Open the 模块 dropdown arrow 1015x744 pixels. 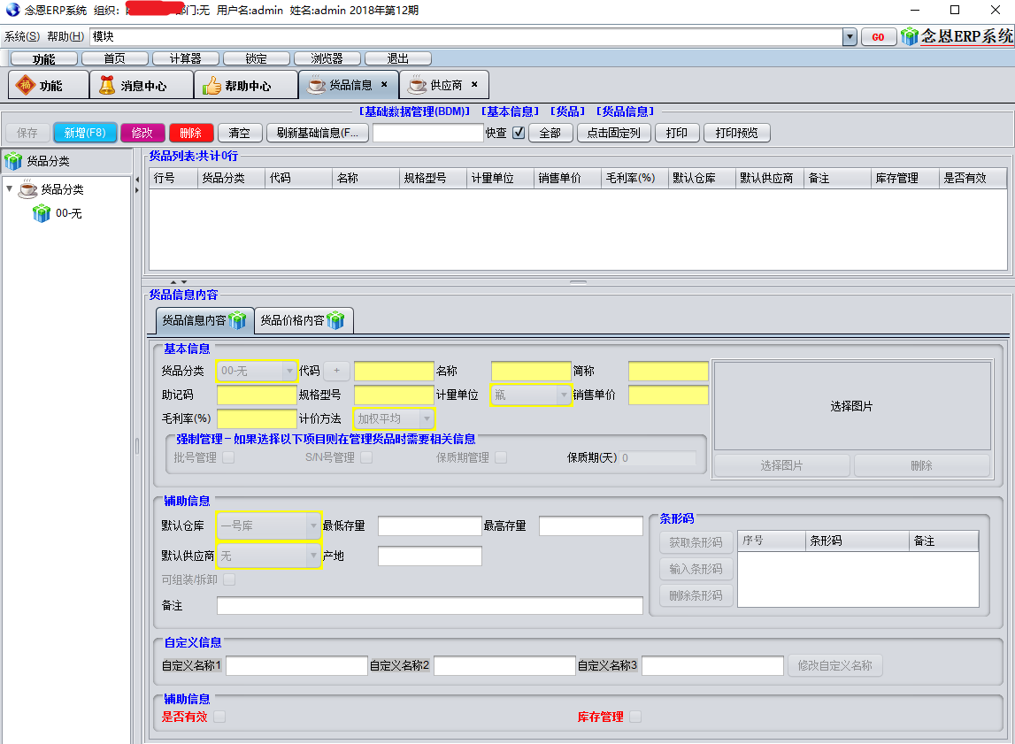(850, 37)
